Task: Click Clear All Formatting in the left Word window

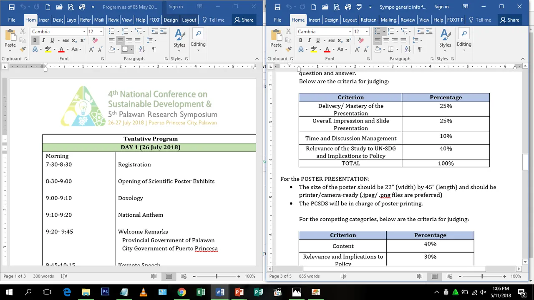Action: tap(95, 40)
